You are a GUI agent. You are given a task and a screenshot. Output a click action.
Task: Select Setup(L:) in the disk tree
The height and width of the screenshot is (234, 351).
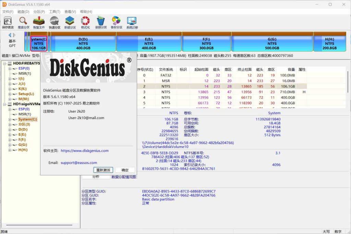(x=26, y=94)
